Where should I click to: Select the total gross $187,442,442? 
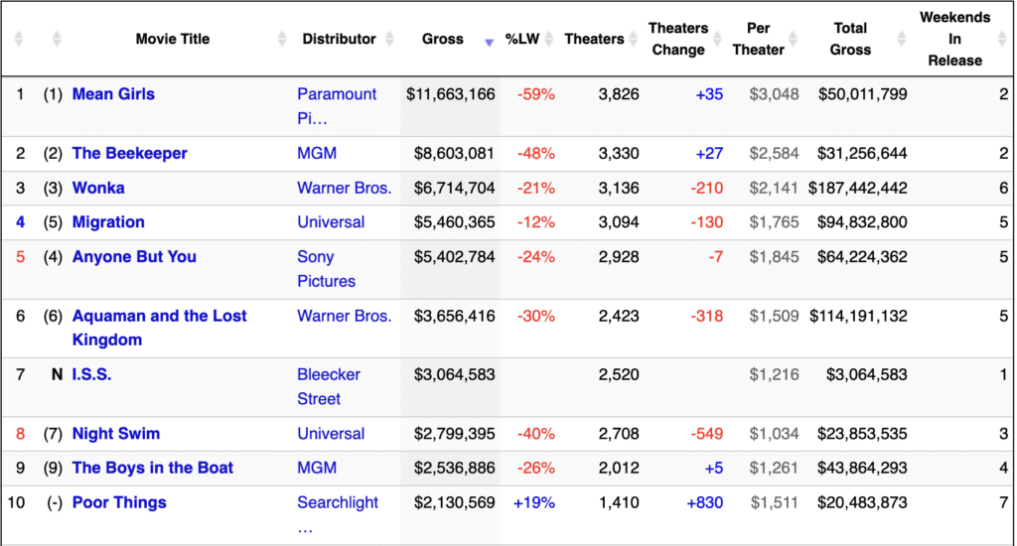point(857,188)
